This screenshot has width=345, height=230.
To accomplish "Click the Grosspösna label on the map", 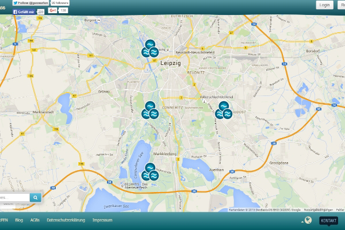I will click(x=278, y=163).
